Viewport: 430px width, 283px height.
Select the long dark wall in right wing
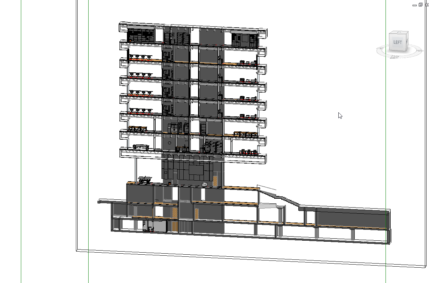(352, 218)
